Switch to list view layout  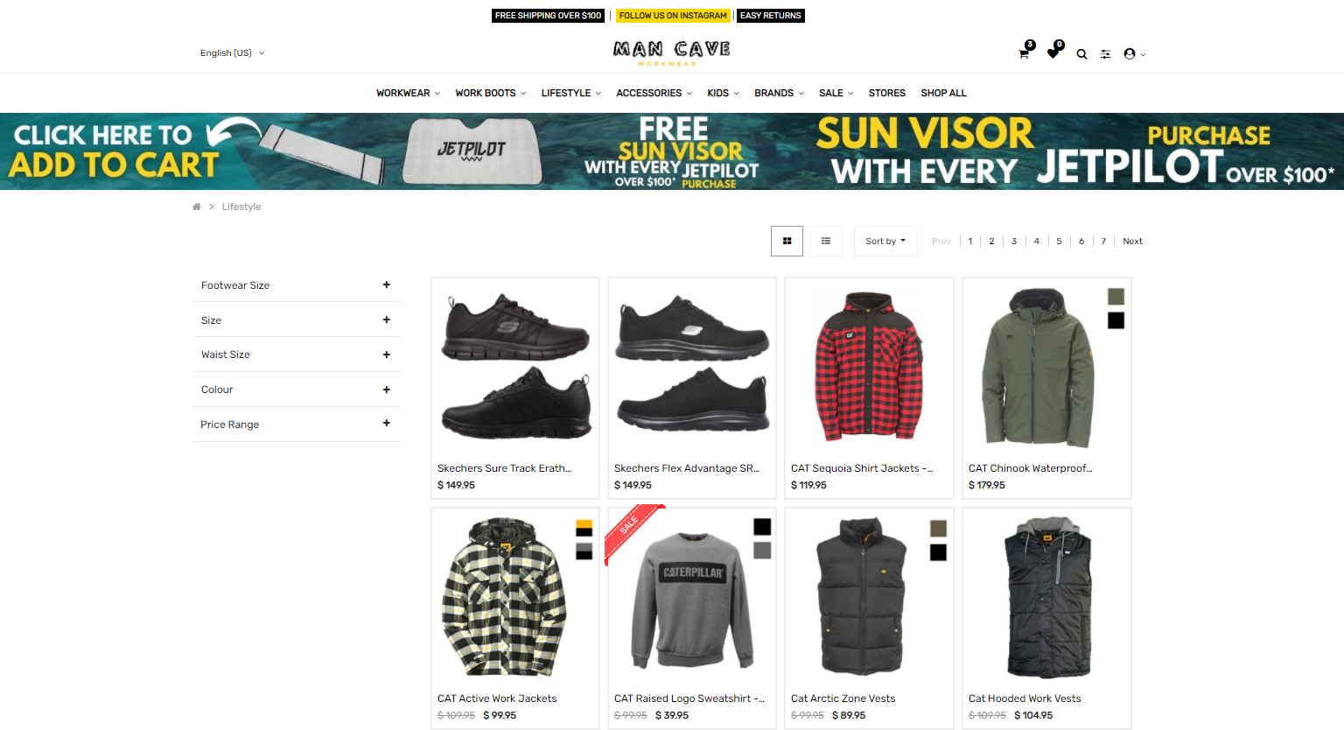click(x=826, y=241)
